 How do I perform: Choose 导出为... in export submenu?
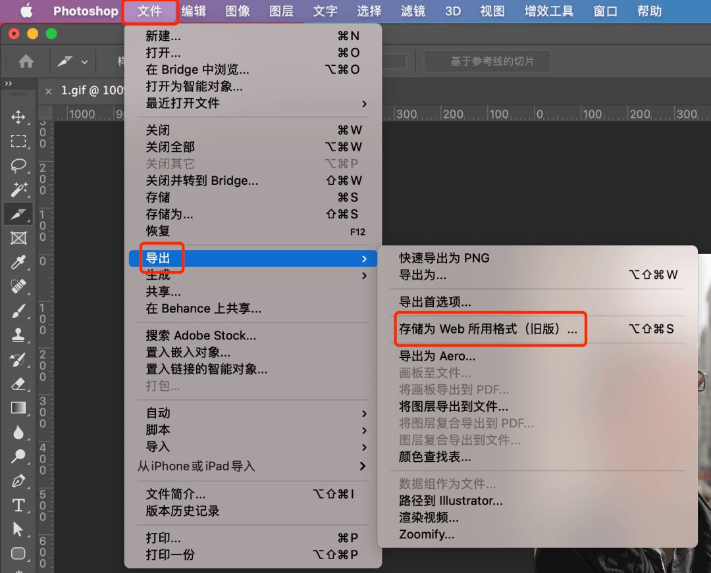click(537, 275)
